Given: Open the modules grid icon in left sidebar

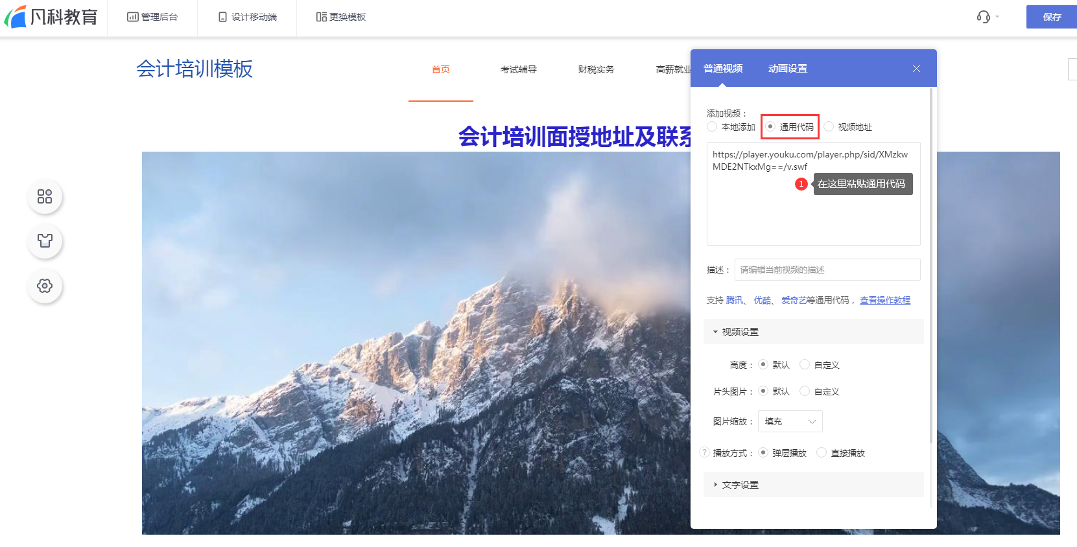Looking at the screenshot, I should [x=45, y=196].
